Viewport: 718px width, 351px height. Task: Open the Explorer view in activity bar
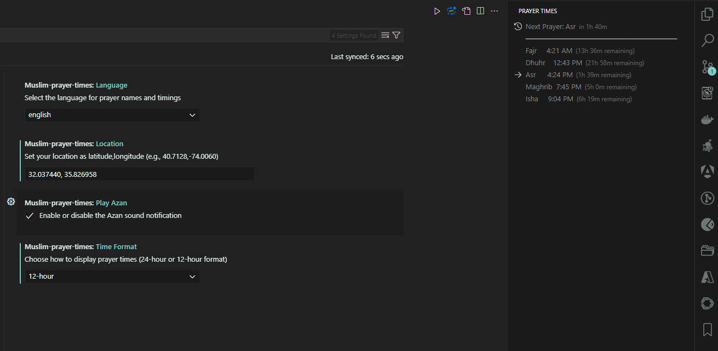click(707, 14)
